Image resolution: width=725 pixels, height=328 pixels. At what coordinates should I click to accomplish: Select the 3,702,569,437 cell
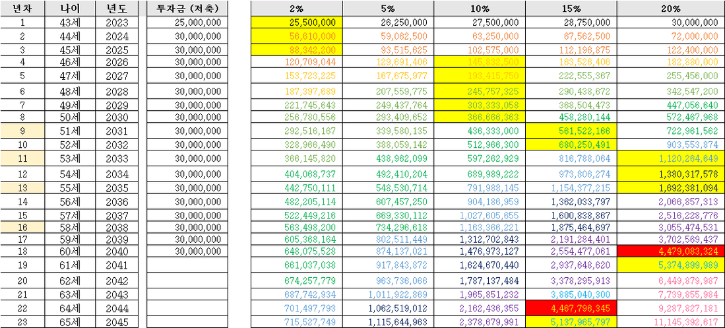(671, 240)
